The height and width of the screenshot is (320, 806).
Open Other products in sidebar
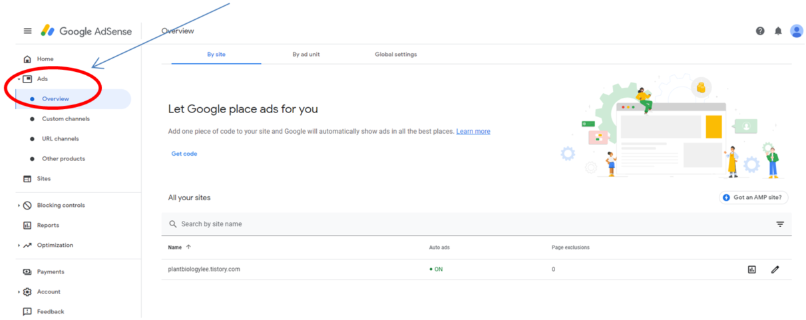(63, 159)
